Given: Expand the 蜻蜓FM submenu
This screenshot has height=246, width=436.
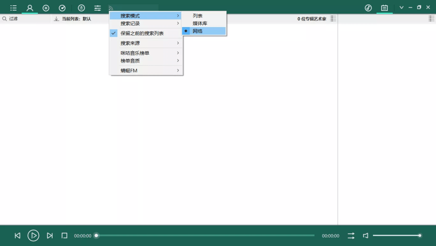Looking at the screenshot, I should click(146, 70).
